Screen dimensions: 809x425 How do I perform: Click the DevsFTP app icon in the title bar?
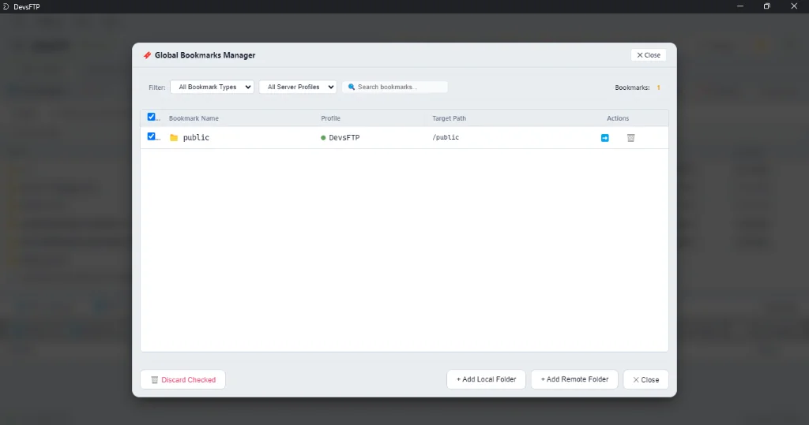click(6, 6)
